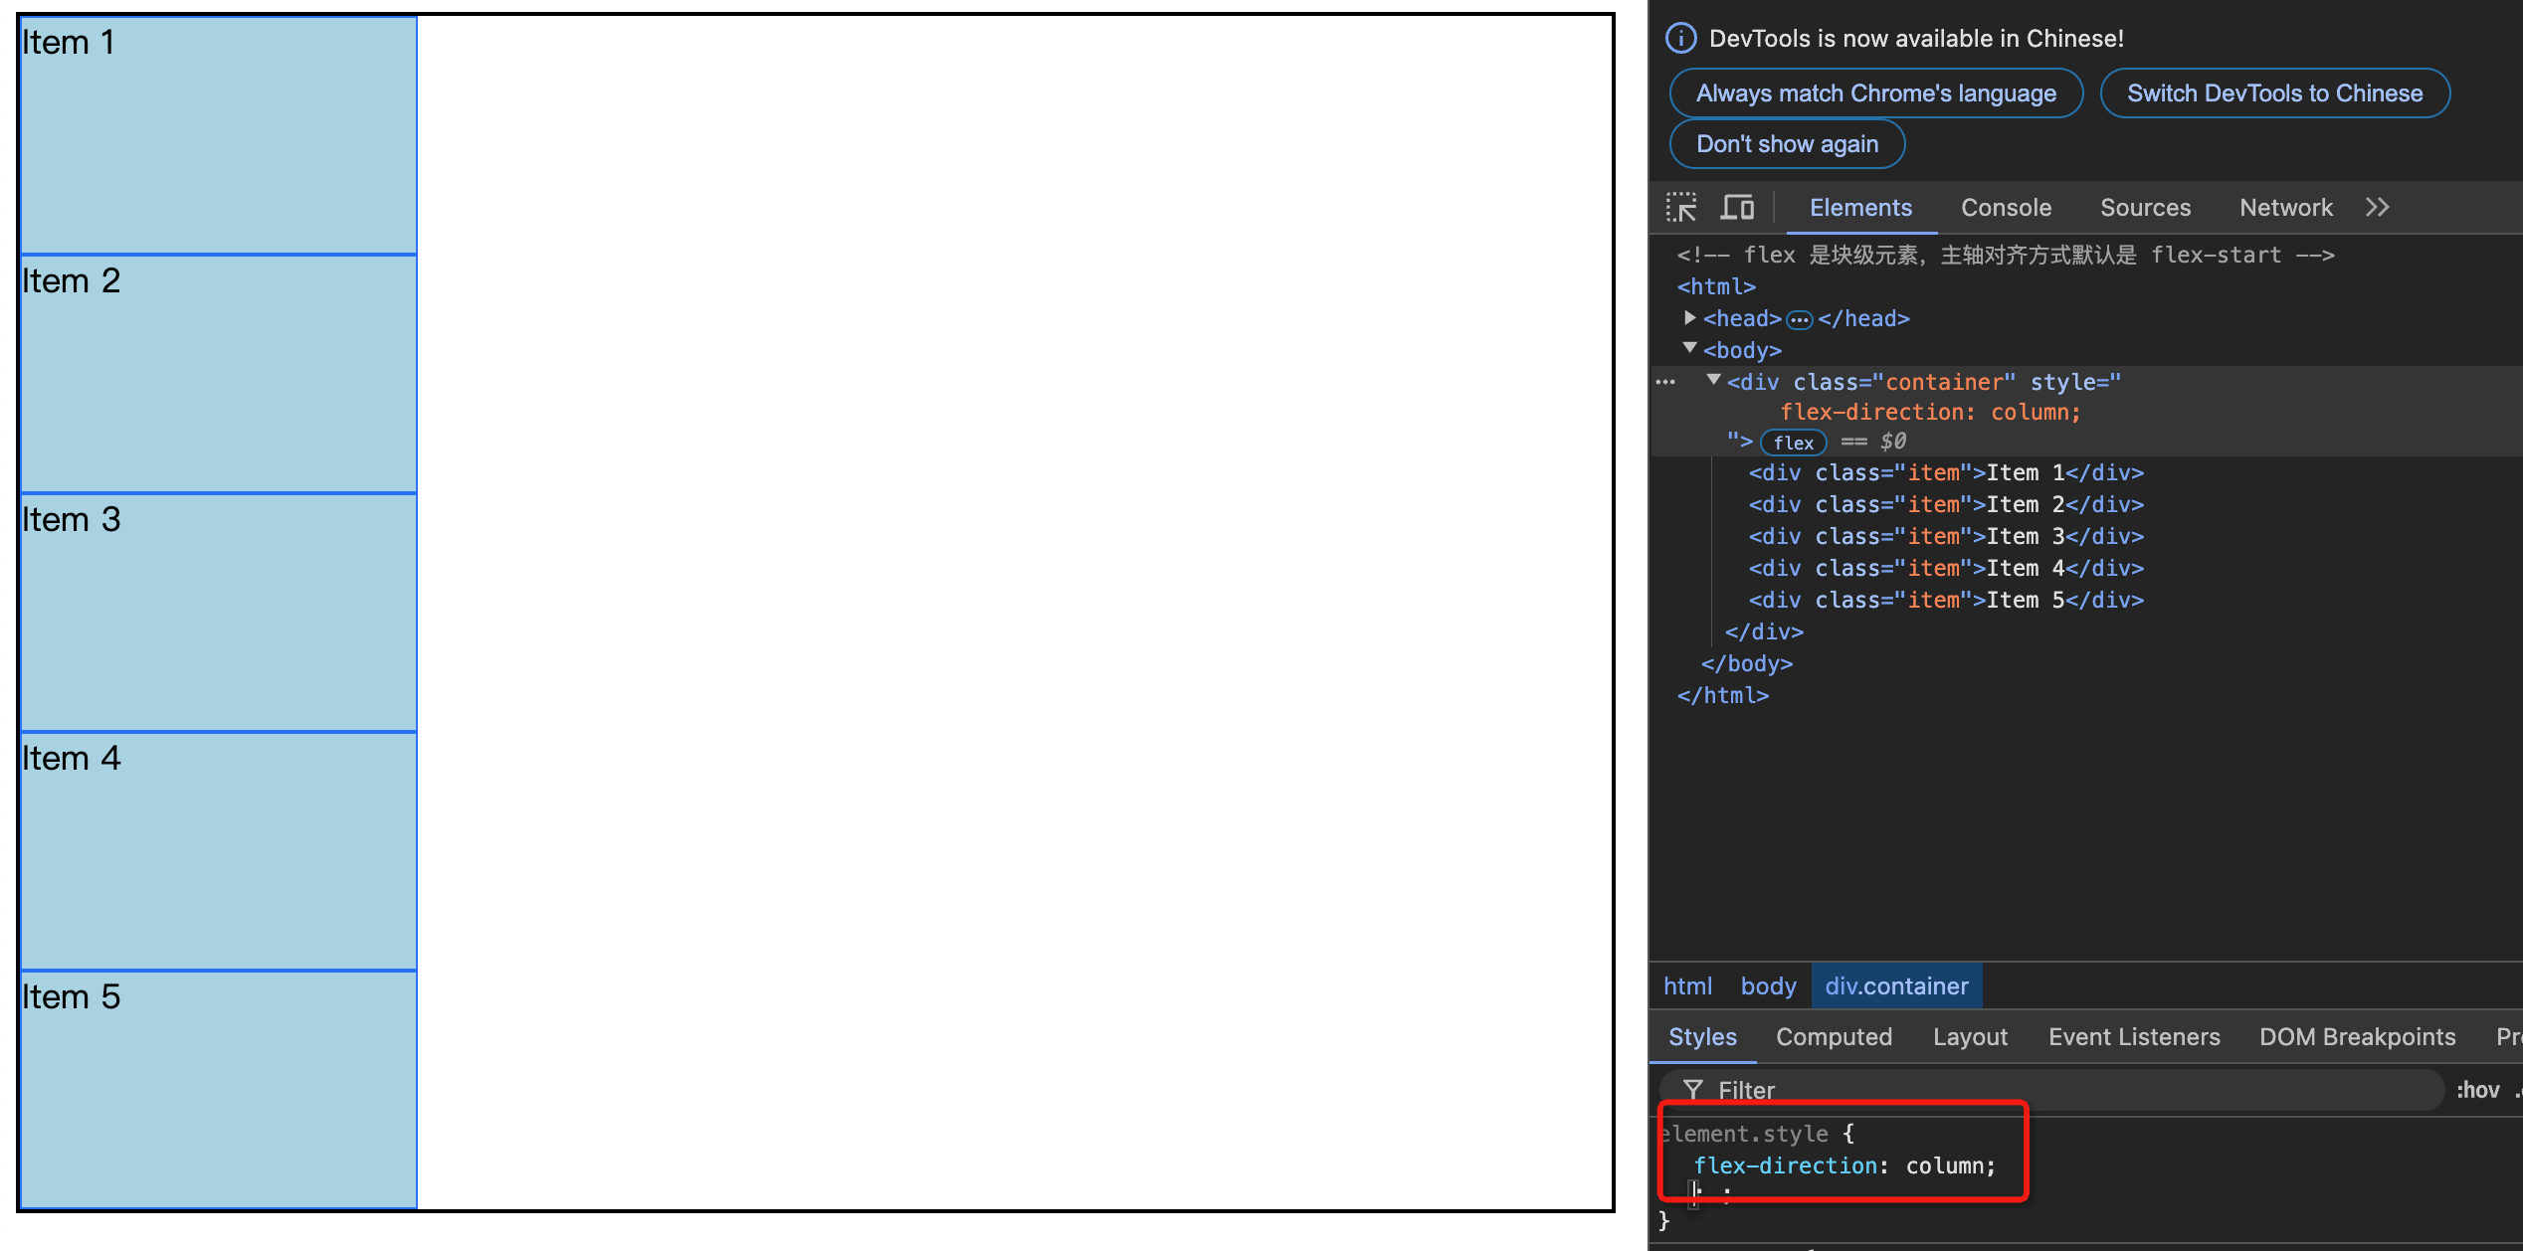Collapse the body element node

1689,349
